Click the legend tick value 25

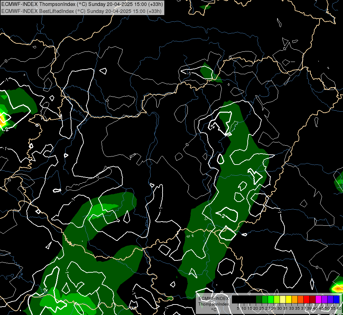262,308
